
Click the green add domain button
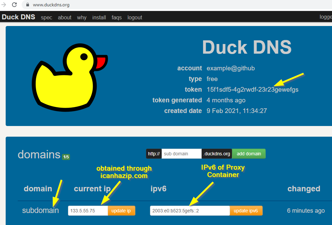point(249,154)
